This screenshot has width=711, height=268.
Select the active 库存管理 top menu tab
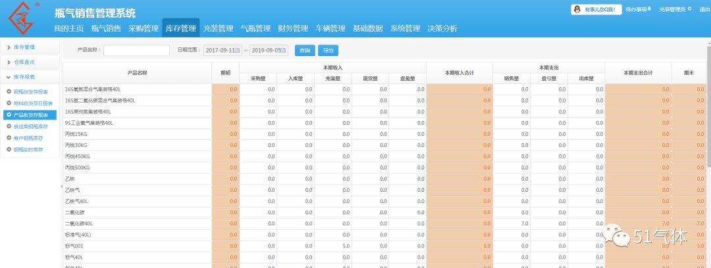pos(180,28)
